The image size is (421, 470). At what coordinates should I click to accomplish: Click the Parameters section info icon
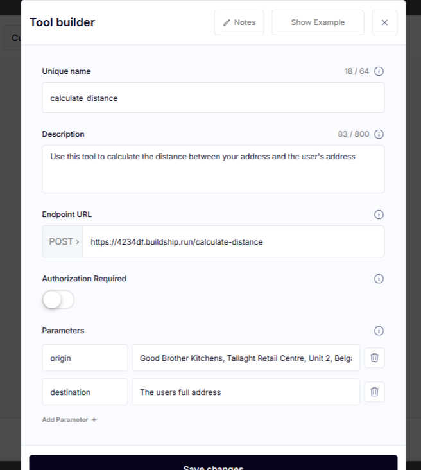(379, 331)
